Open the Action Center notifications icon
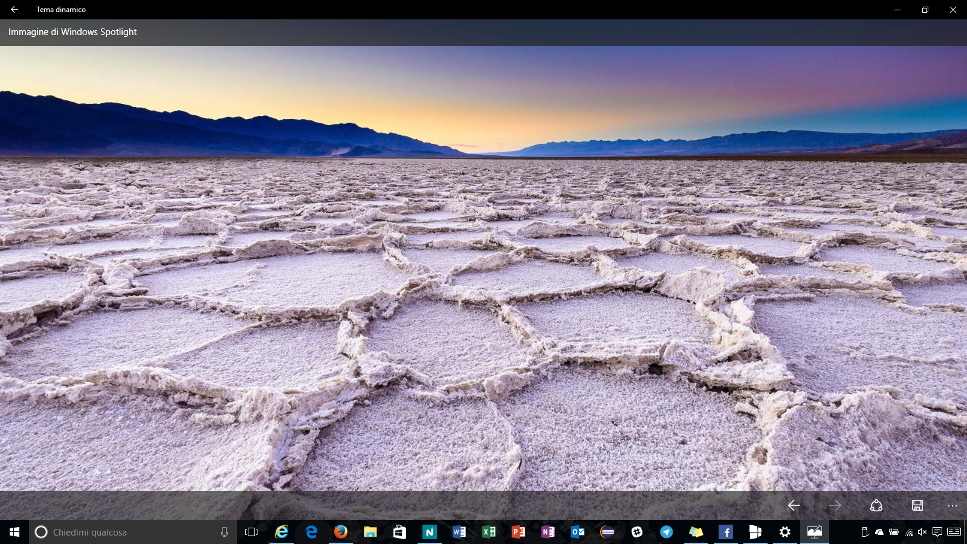 pyautogui.click(x=937, y=532)
